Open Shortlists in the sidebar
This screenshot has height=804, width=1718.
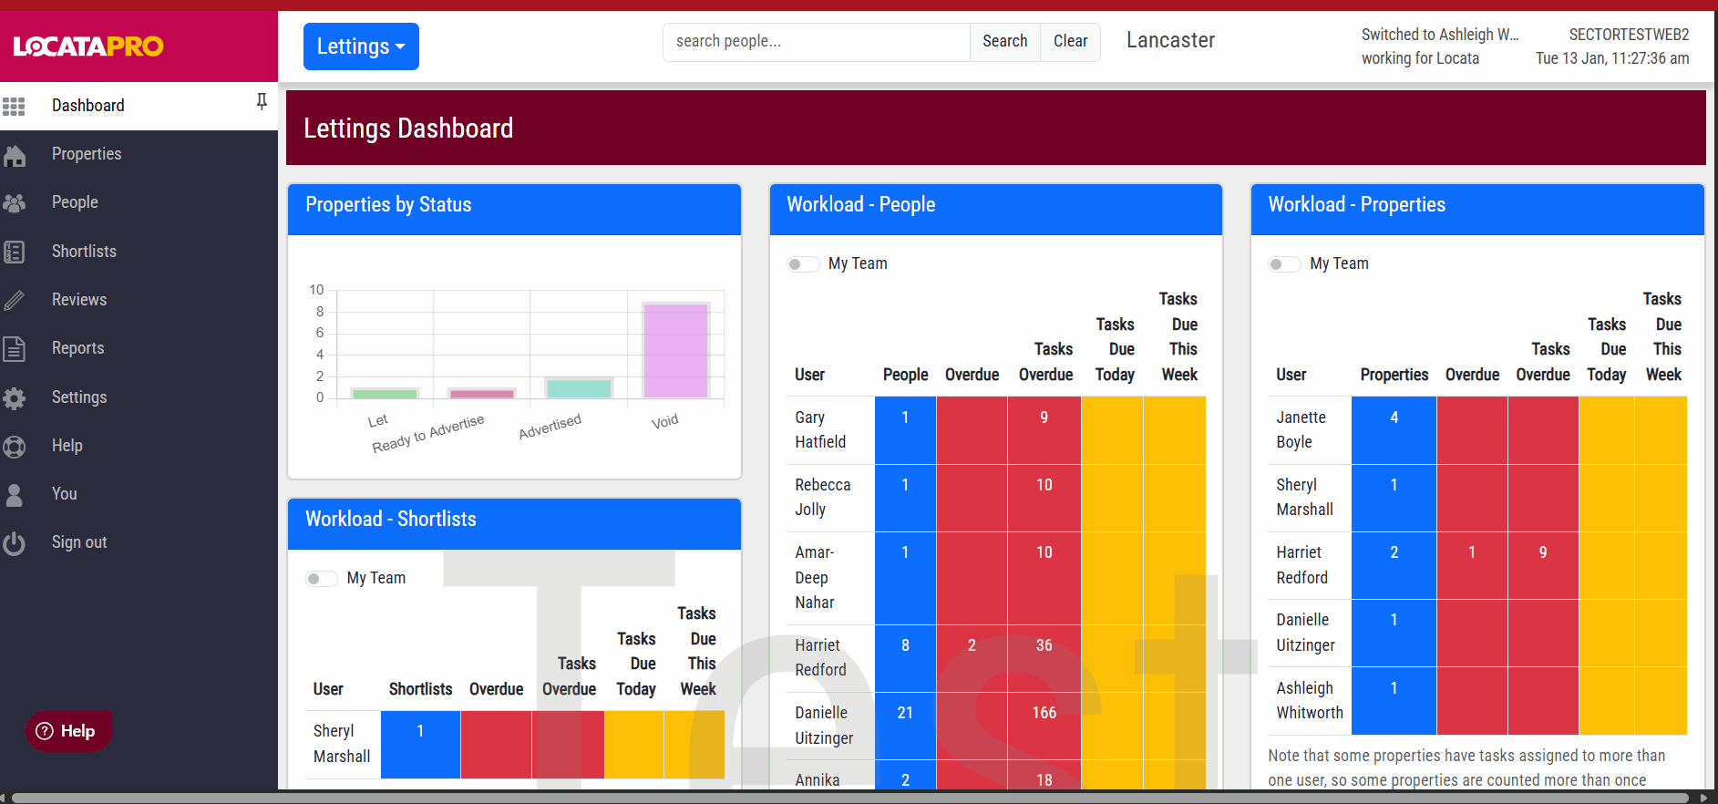click(x=139, y=252)
